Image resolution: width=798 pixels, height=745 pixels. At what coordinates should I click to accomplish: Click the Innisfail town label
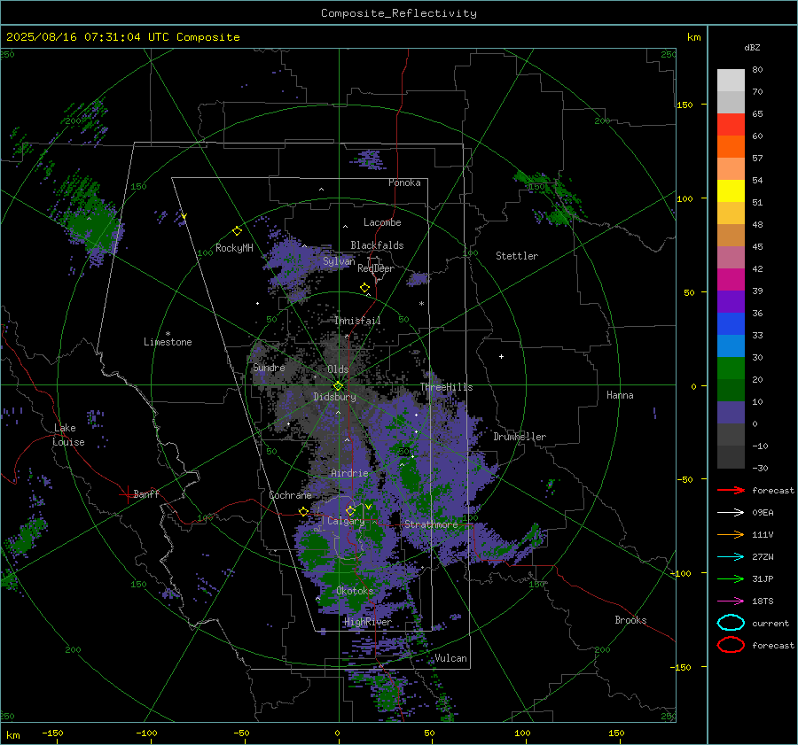(357, 321)
